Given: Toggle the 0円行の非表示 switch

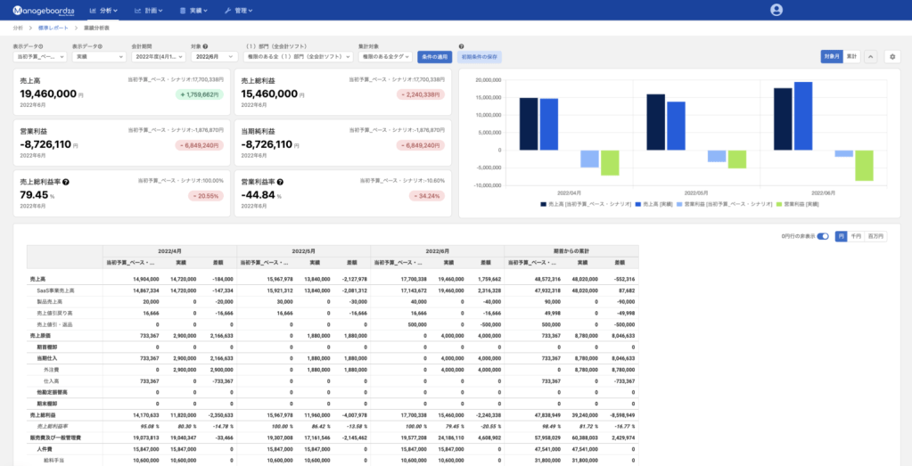Looking at the screenshot, I should [x=823, y=236].
